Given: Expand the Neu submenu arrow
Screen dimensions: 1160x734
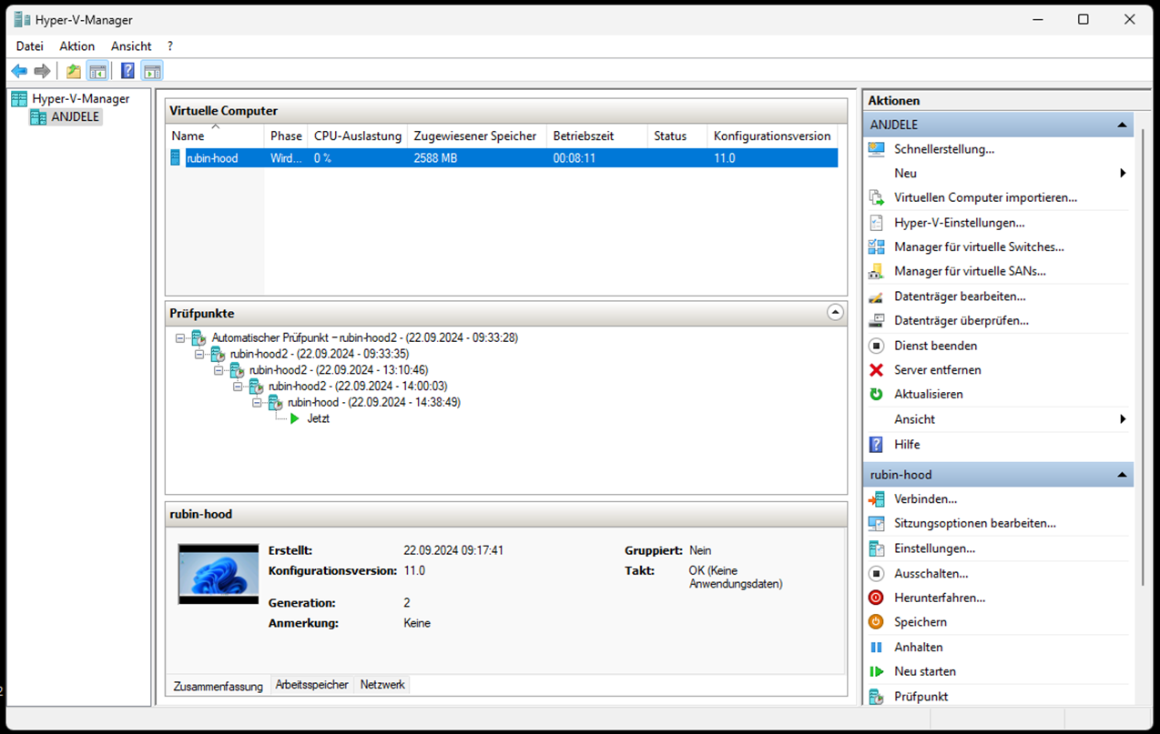Looking at the screenshot, I should pyautogui.click(x=1123, y=173).
